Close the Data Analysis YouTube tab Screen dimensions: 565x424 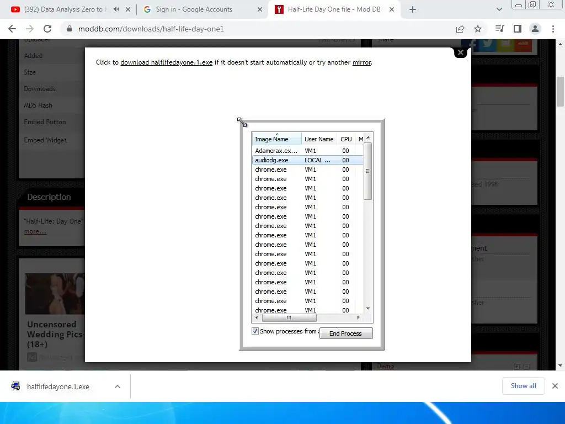pyautogui.click(x=128, y=10)
